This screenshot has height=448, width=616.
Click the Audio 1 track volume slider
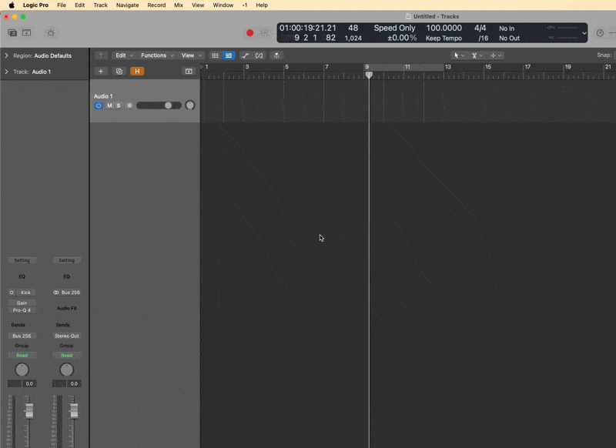pyautogui.click(x=159, y=105)
